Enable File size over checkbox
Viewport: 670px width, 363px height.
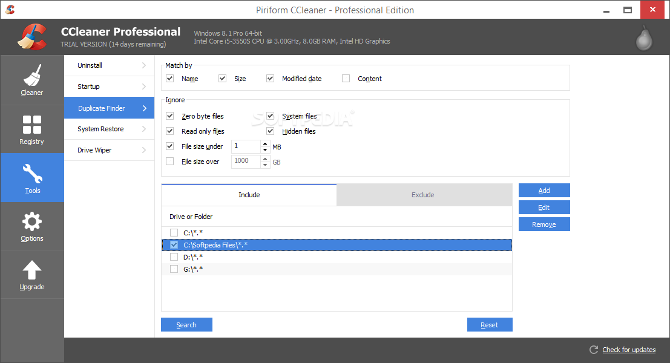(170, 162)
